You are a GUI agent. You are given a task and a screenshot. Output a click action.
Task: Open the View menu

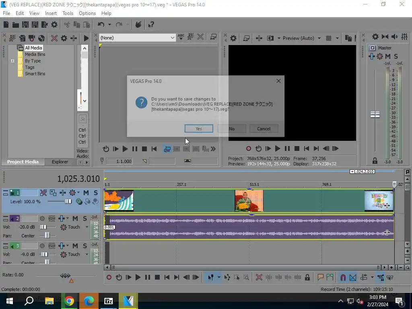tap(34, 13)
